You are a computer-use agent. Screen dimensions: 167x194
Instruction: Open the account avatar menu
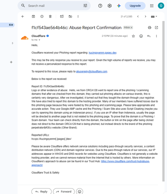point(161,6)
